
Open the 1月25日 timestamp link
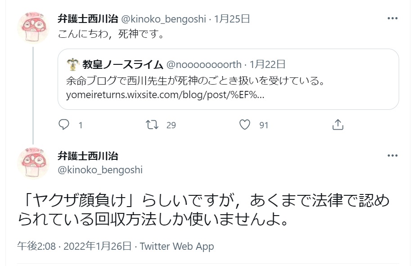pos(232,19)
